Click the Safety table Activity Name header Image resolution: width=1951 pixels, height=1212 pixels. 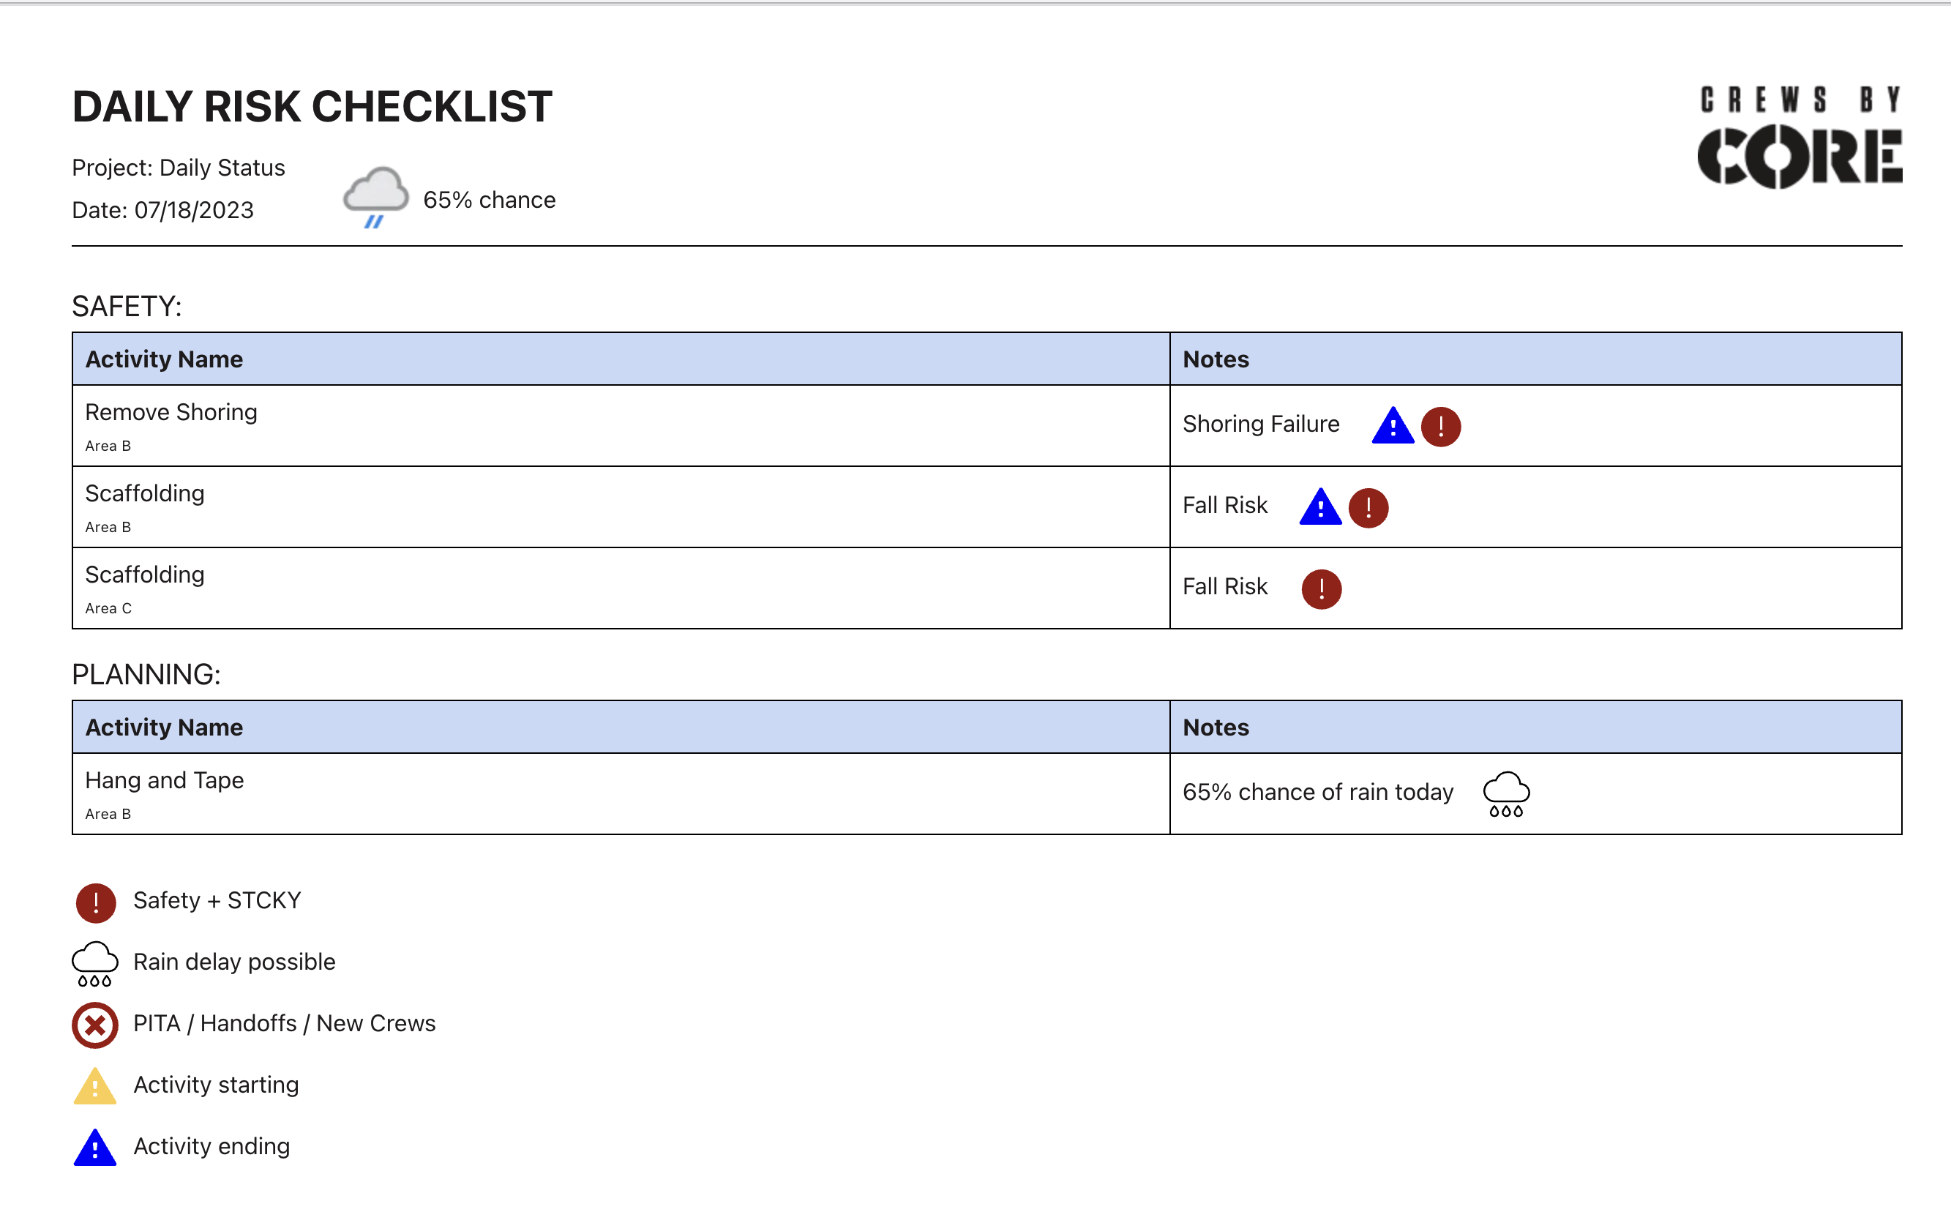[163, 359]
